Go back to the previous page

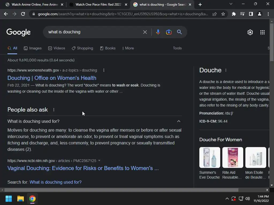tap(6, 14)
